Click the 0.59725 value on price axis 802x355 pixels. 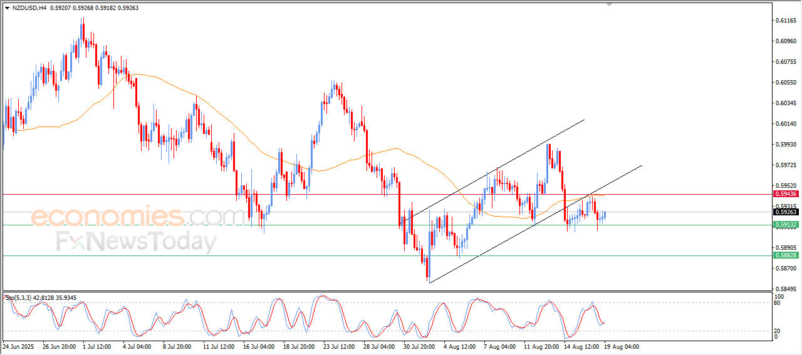pyautogui.click(x=786, y=165)
